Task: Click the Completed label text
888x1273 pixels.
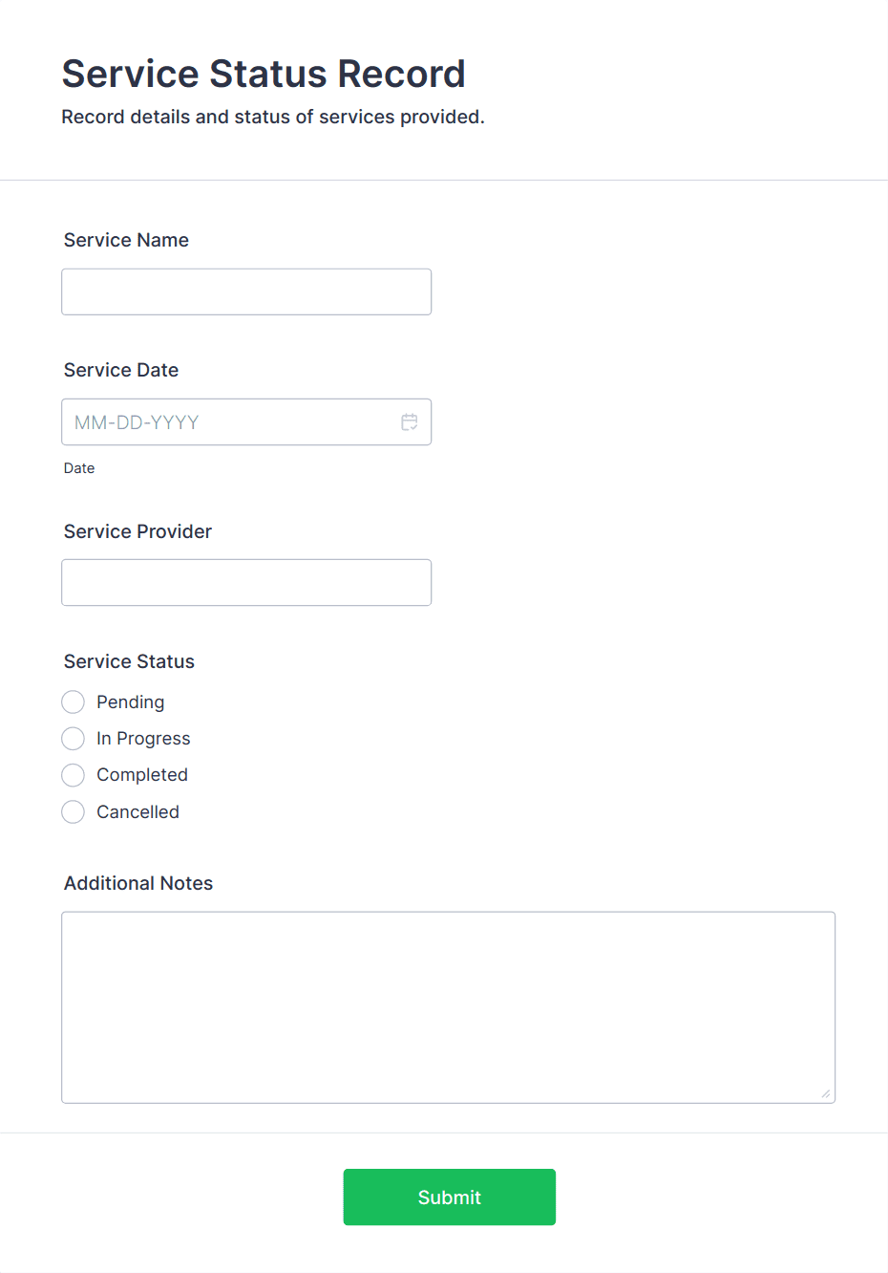Action: (140, 774)
